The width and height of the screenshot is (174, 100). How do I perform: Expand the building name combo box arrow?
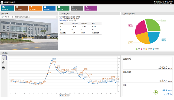coord(57,17)
